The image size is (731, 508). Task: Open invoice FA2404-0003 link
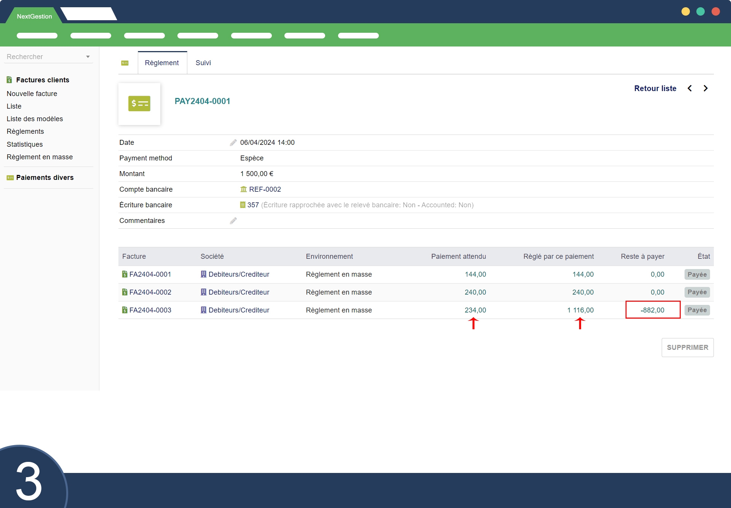click(150, 310)
